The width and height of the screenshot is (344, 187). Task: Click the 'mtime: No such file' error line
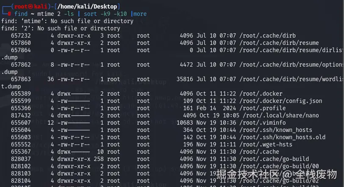(67, 21)
